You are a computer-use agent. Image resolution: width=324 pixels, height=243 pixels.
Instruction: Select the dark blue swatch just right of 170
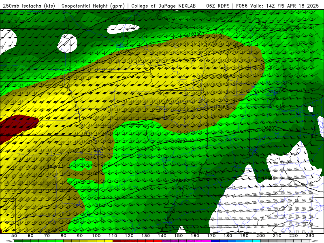click(x=215, y=241)
